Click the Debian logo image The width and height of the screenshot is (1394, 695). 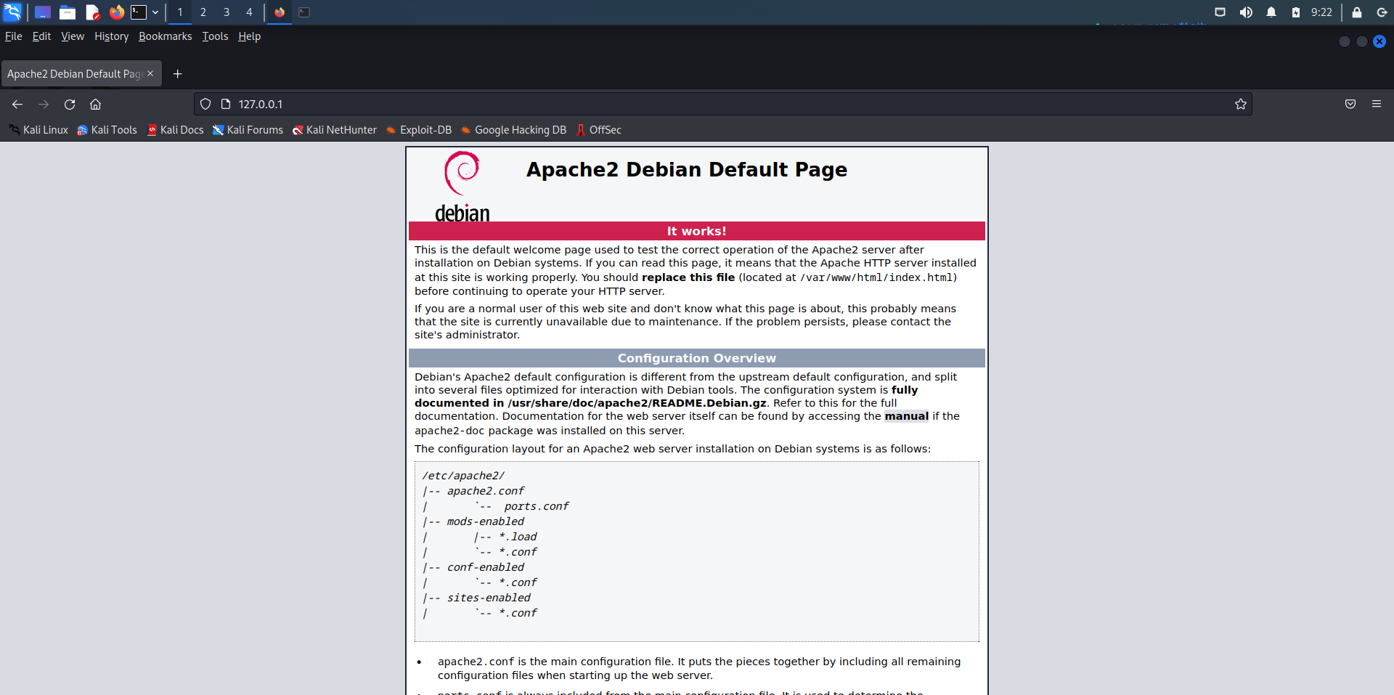tap(462, 186)
